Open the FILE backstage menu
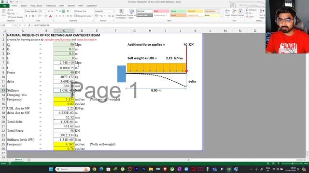309x173 pixels. tap(4, 6)
